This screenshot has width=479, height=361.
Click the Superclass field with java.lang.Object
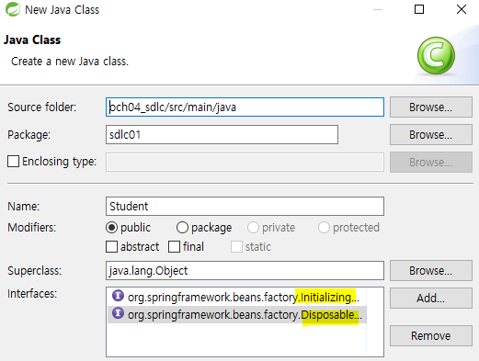[245, 270]
